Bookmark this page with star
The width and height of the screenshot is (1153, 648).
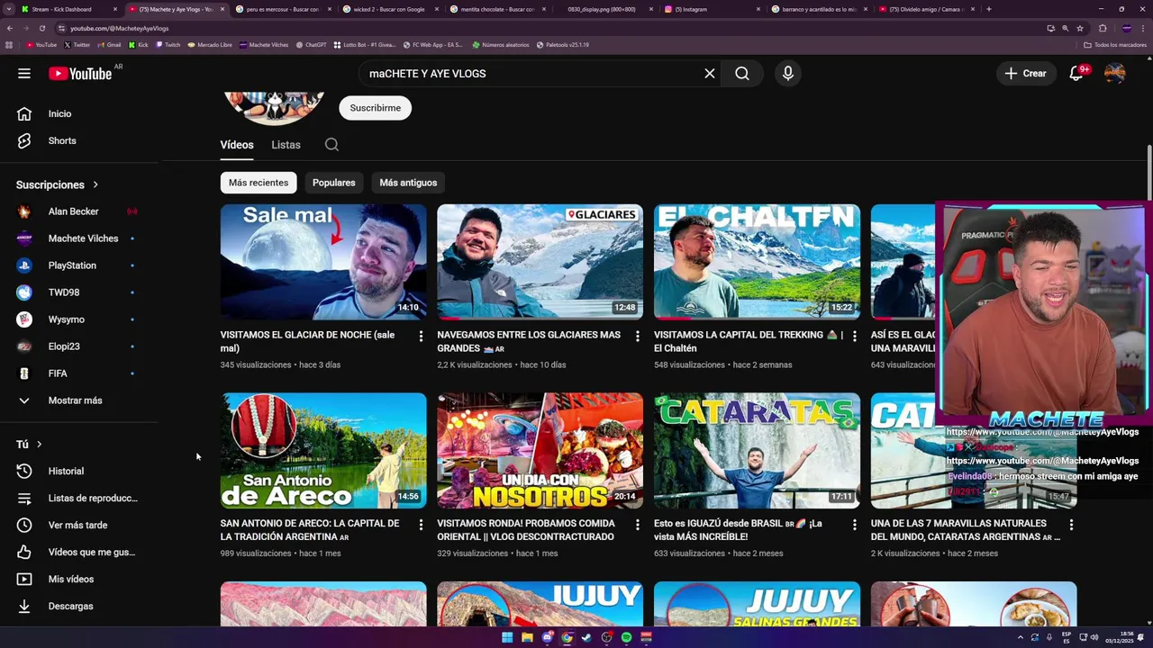pyautogui.click(x=1080, y=28)
